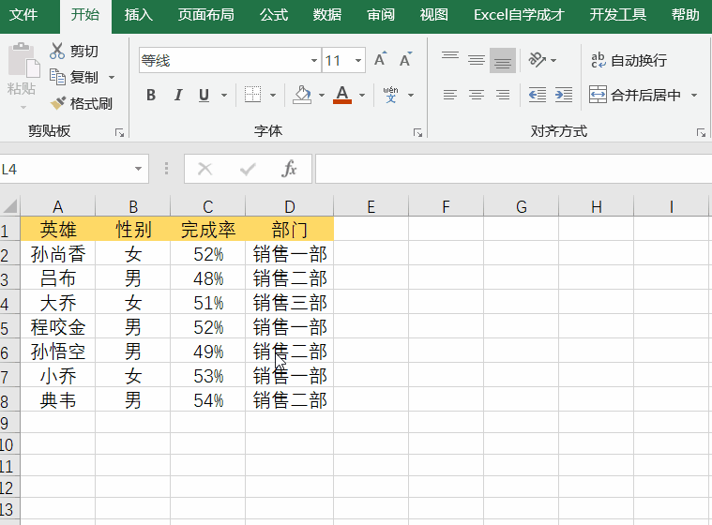Viewport: 712px width, 525px height.
Task: Apply cell borders icon
Action: 253,95
